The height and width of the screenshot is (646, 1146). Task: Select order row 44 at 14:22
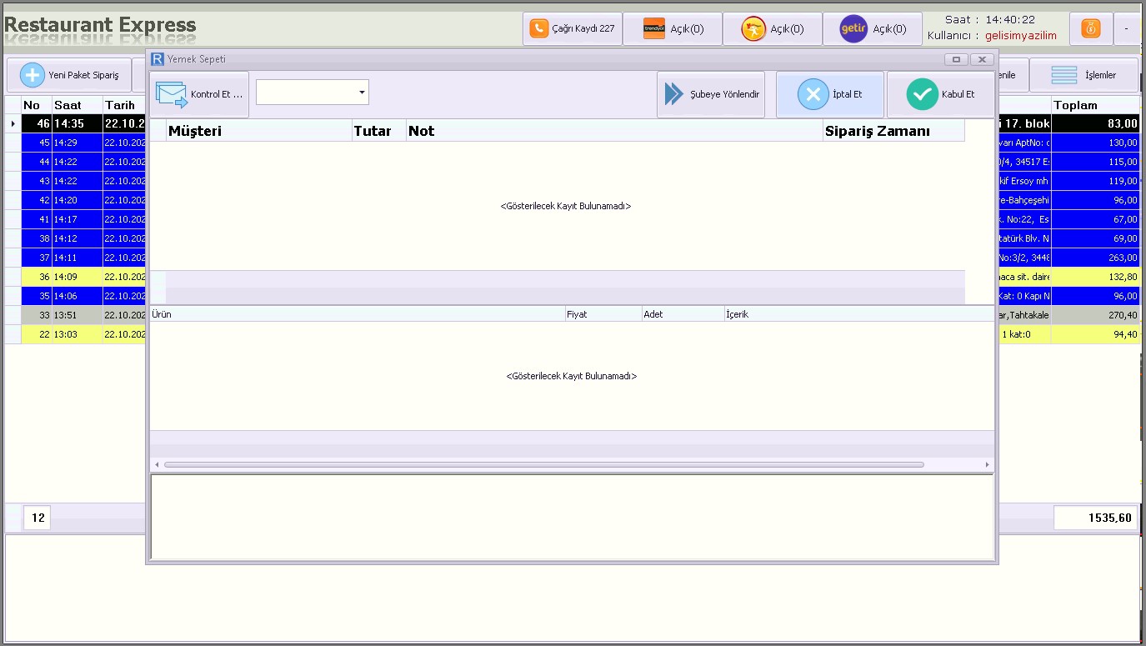pyautogui.click(x=83, y=162)
